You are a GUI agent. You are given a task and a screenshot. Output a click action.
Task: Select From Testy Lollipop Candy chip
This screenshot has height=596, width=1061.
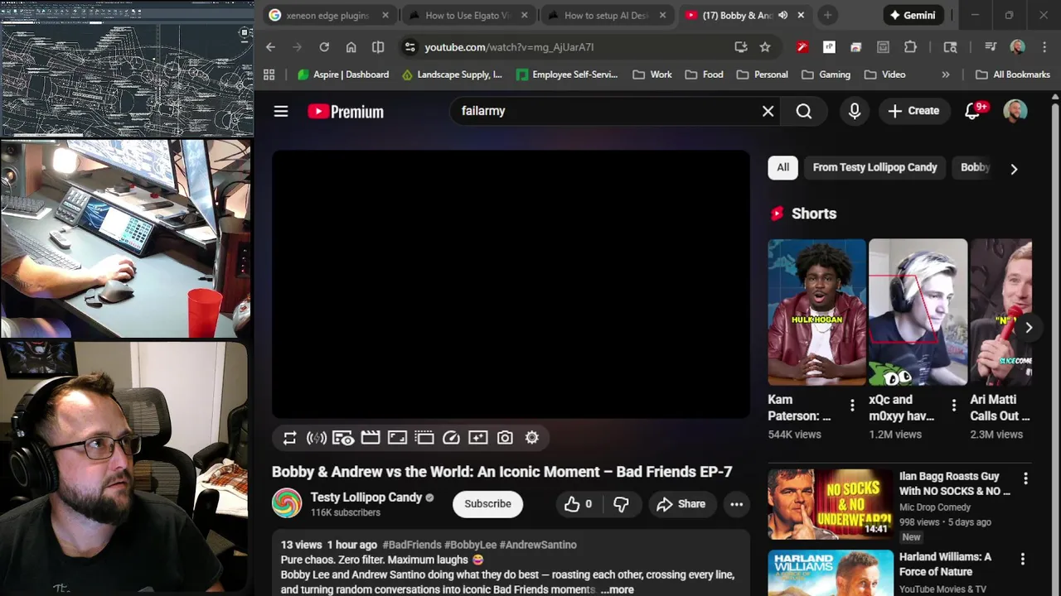click(x=874, y=167)
